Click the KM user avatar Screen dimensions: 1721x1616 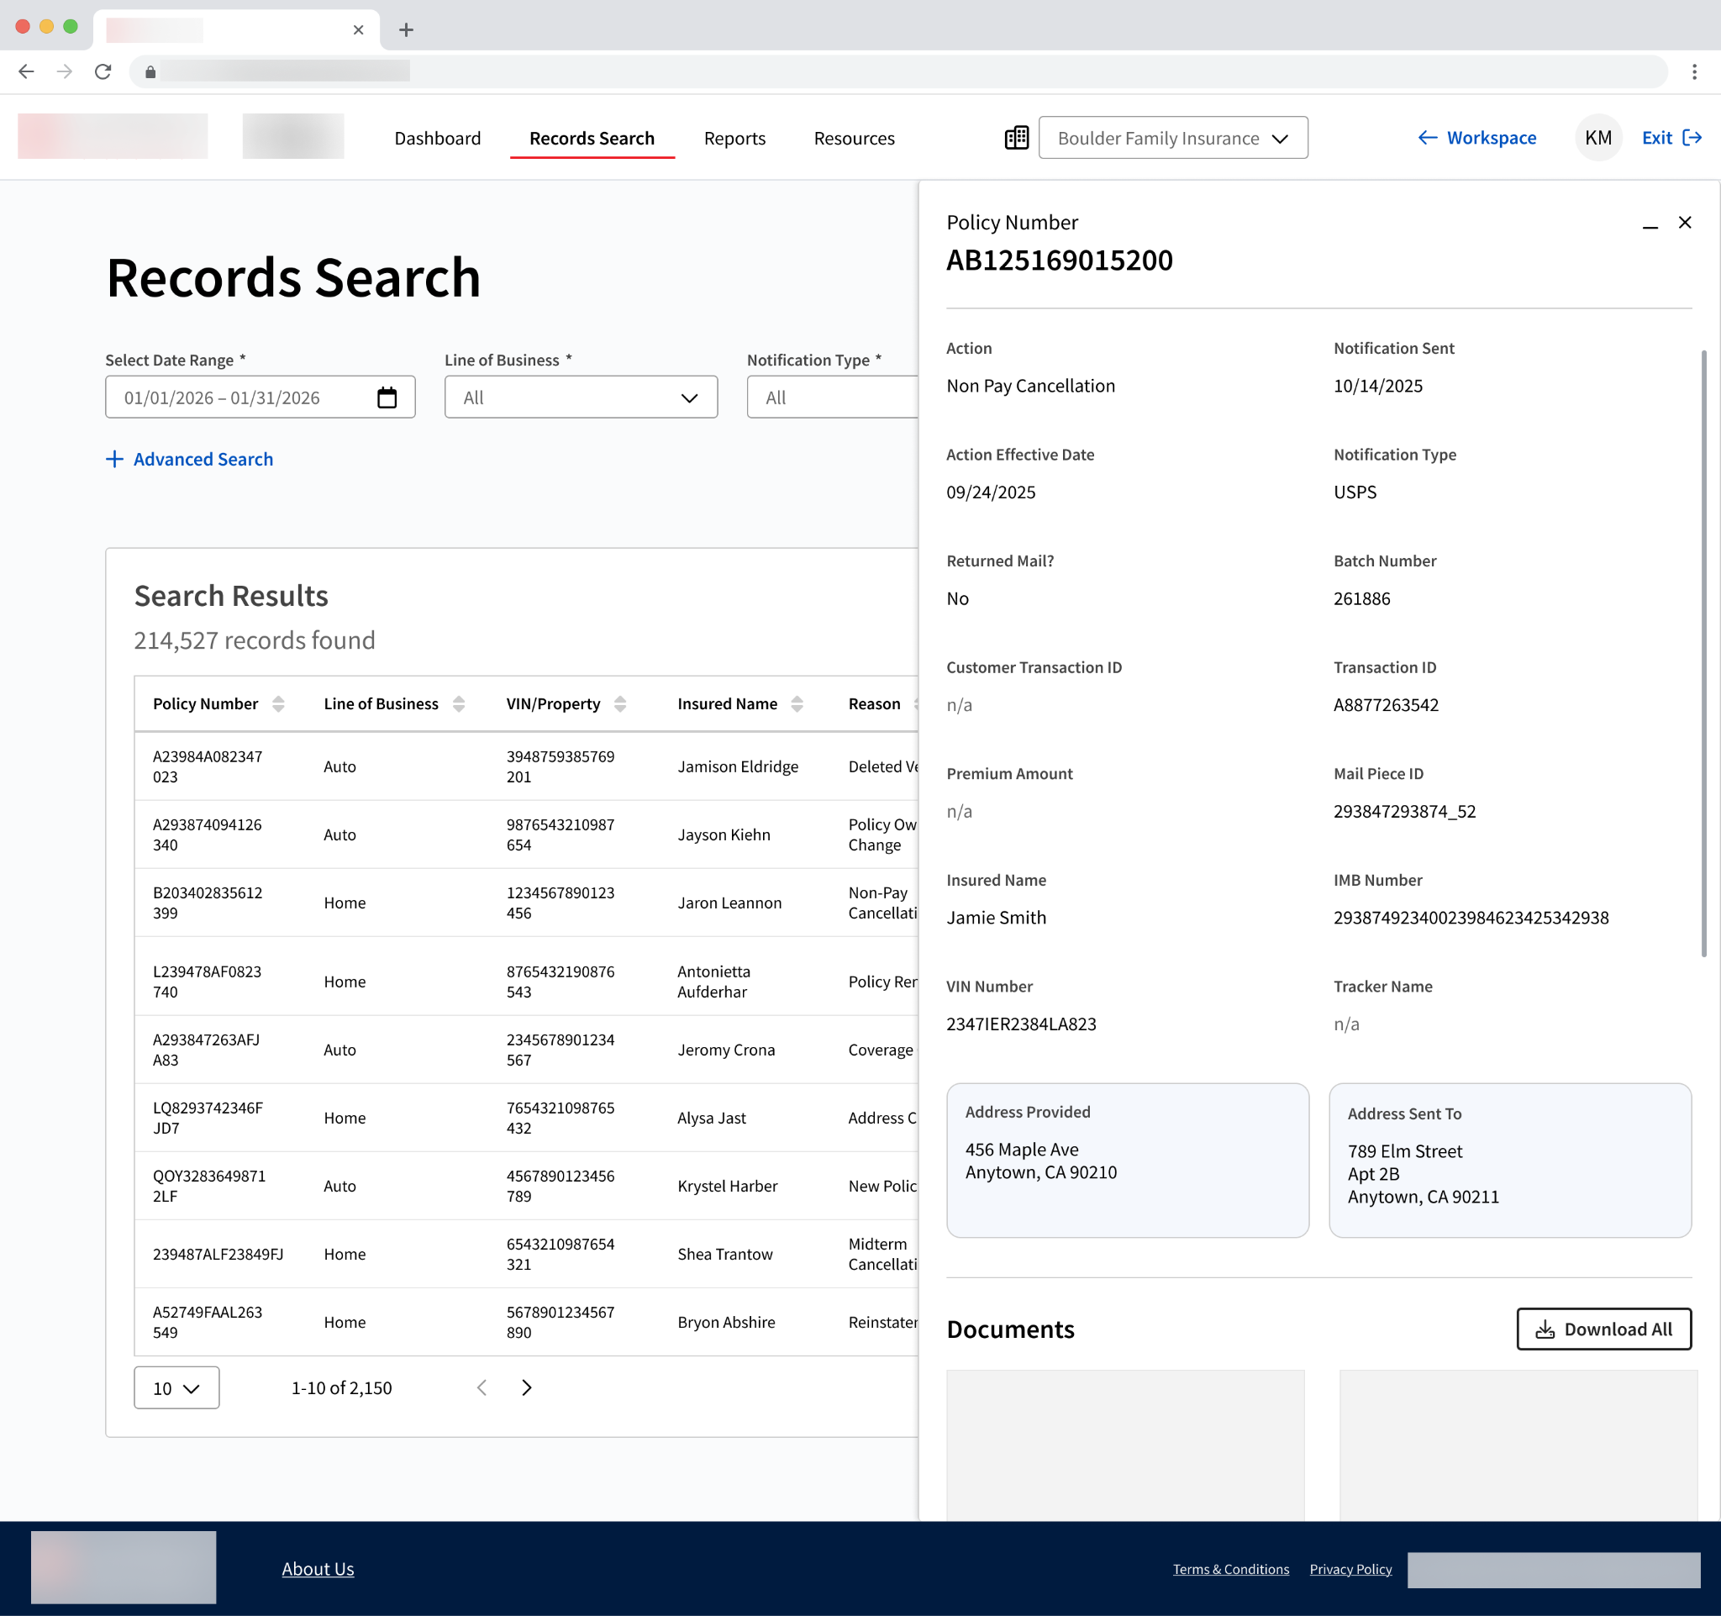click(x=1598, y=138)
